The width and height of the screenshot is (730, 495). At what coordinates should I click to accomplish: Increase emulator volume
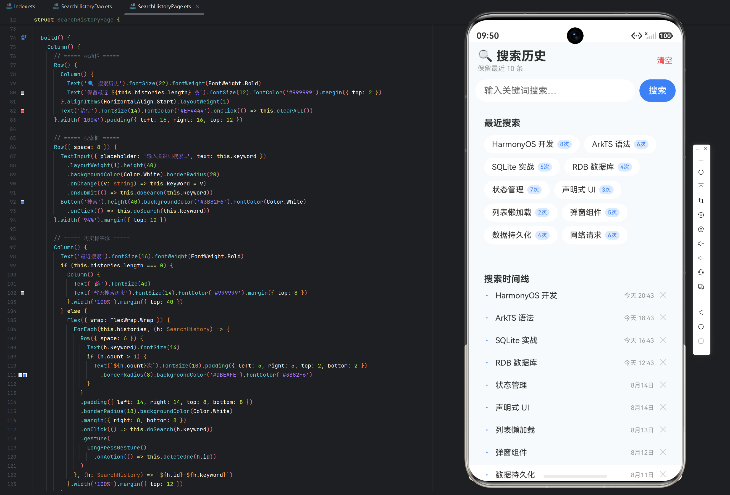click(x=701, y=244)
